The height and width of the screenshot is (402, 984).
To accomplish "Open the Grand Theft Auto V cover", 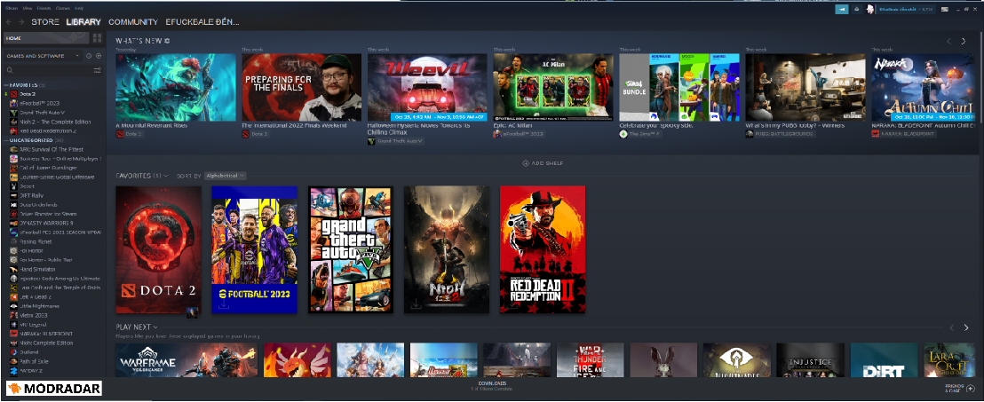I will (x=351, y=249).
